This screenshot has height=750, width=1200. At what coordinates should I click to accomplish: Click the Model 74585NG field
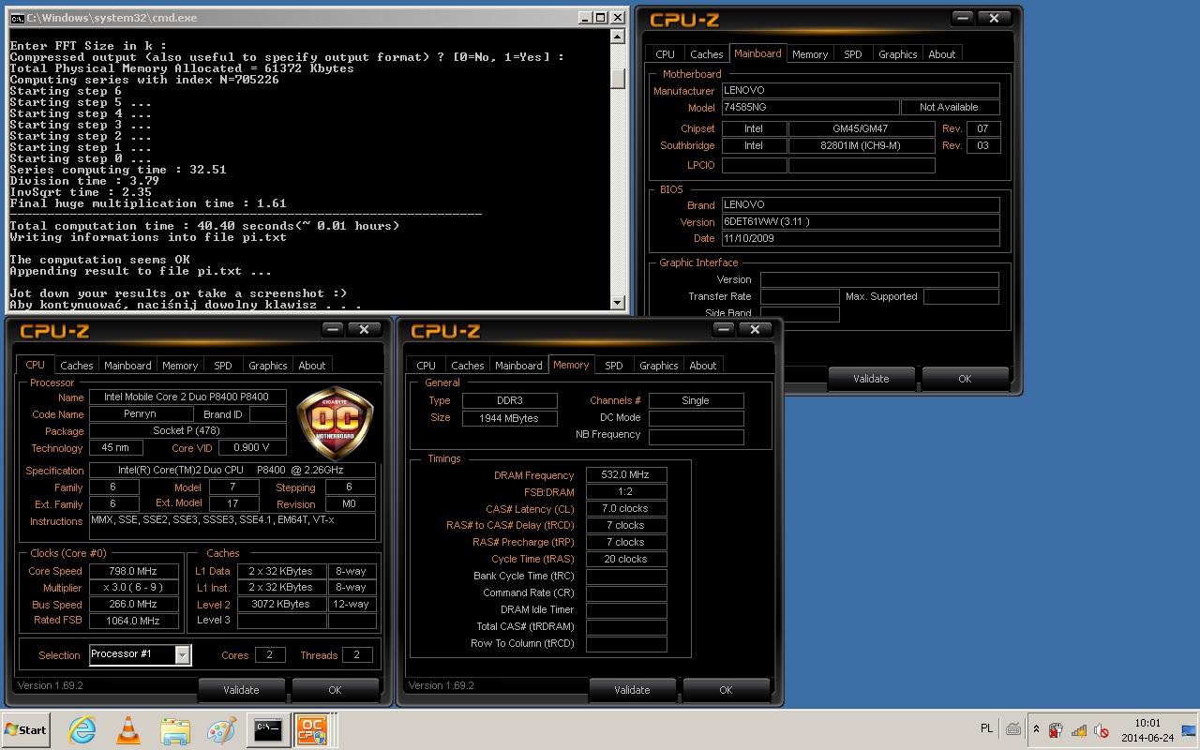(810, 108)
